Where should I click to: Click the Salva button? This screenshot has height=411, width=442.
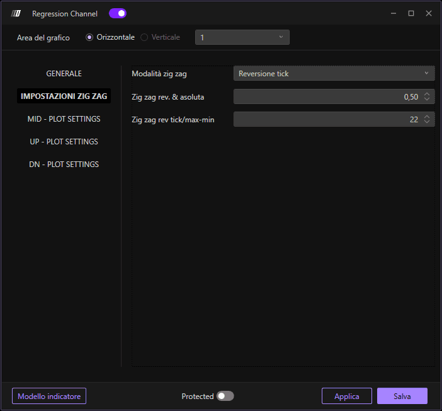(x=402, y=396)
